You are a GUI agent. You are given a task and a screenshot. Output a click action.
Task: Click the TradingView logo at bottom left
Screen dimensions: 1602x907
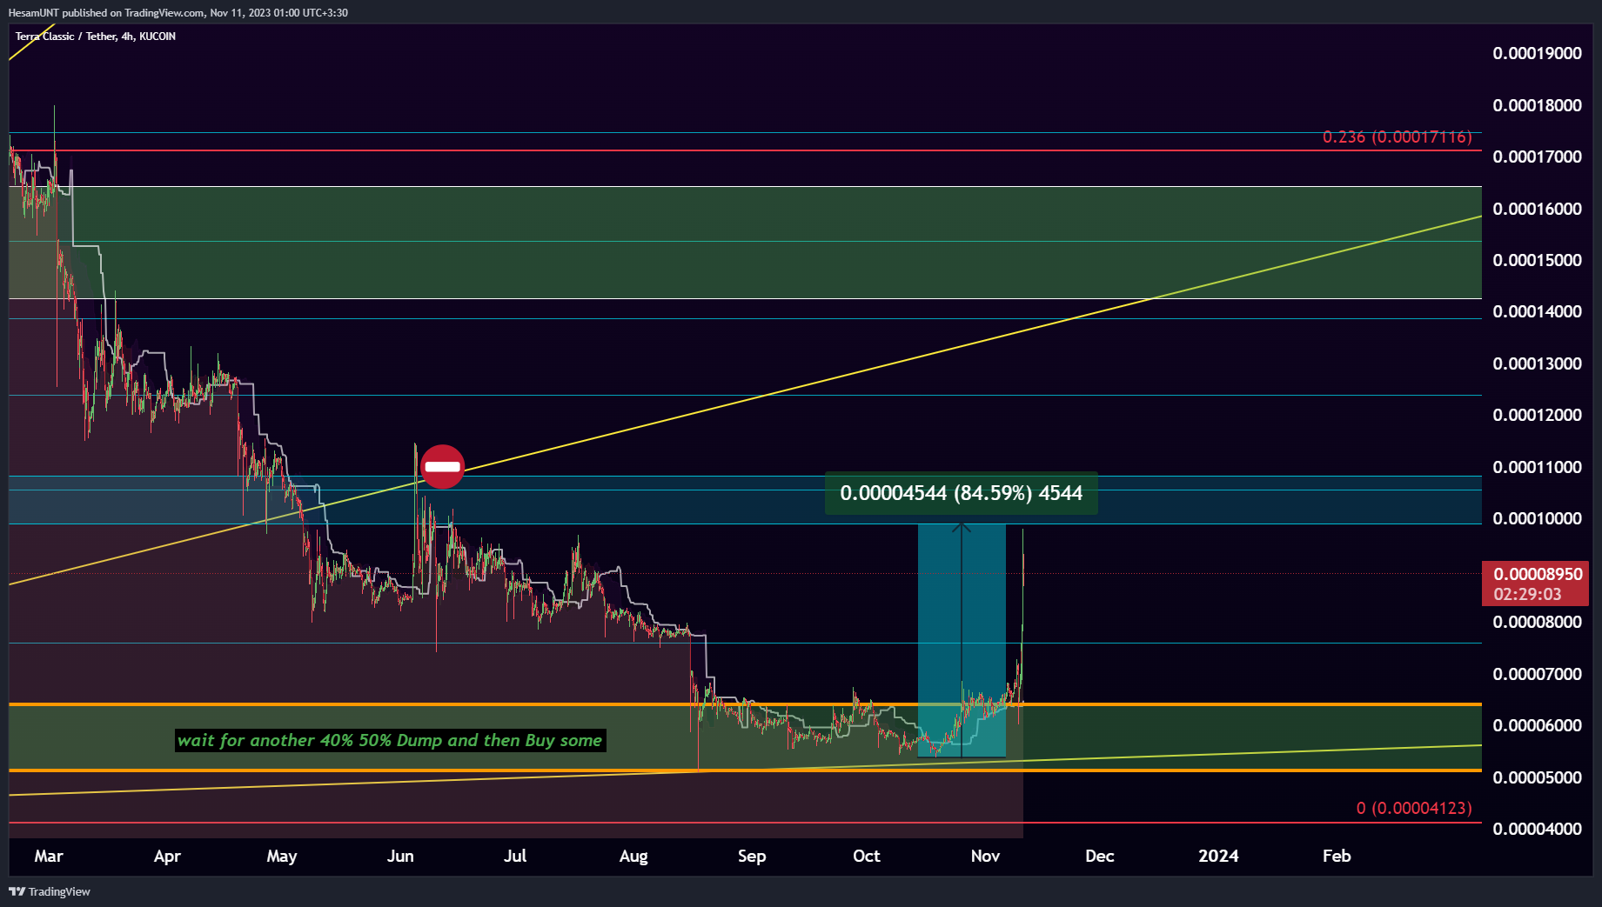(50, 891)
